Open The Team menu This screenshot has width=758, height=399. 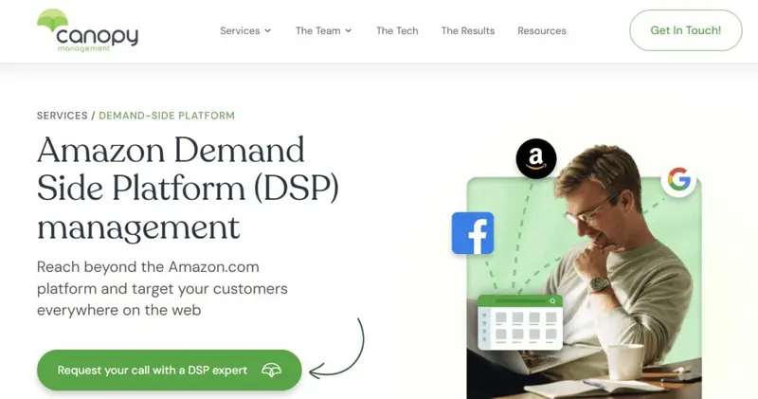323,31
